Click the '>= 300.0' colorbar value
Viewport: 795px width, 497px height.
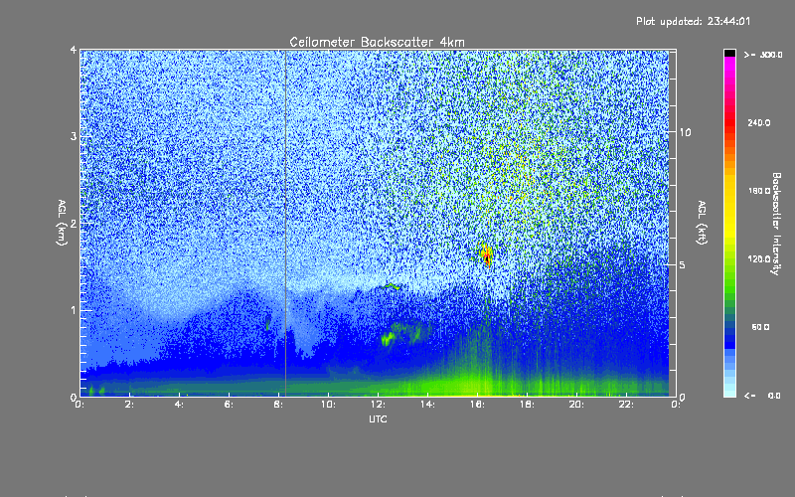[x=763, y=55]
